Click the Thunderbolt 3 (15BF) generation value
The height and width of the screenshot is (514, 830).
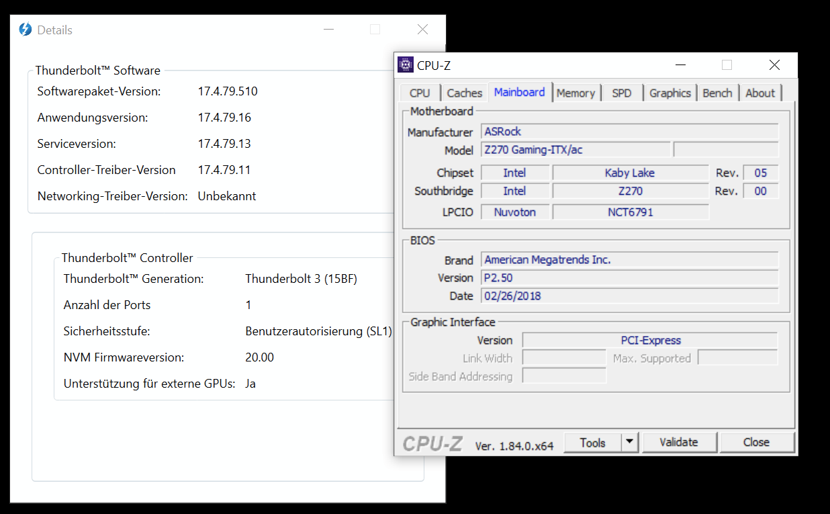click(x=302, y=279)
